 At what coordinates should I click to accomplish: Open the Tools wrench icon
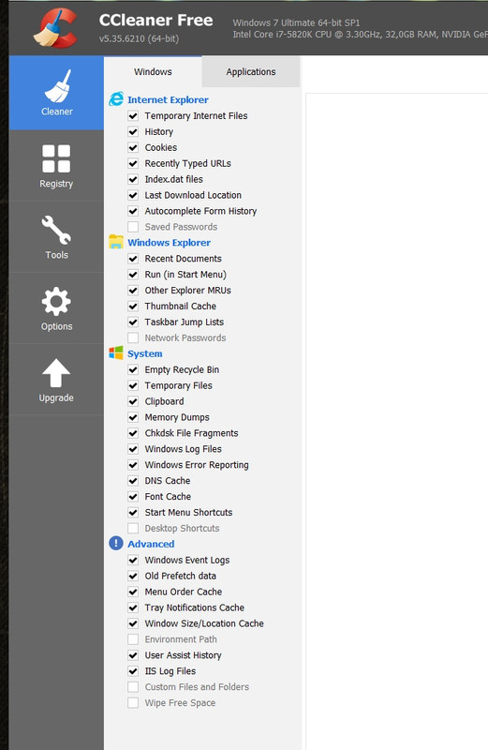click(56, 230)
